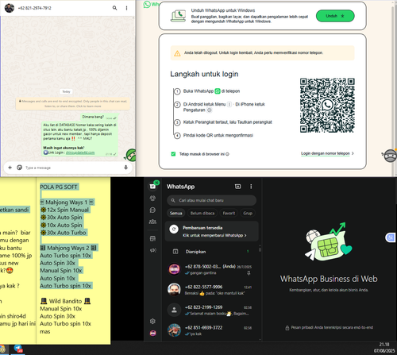397x355 pixels.
Task: Open the chat menu beside the search icon
Action: point(126,8)
